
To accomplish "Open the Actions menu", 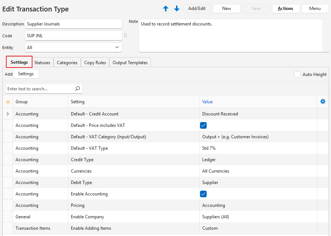I will click(x=285, y=8).
